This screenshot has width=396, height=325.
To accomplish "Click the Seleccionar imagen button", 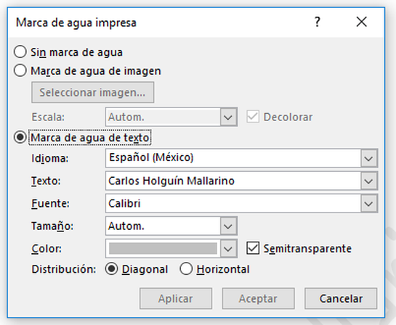I will (x=93, y=92).
